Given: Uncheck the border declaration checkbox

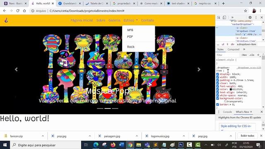Looking at the screenshot, I should pos(217,105).
